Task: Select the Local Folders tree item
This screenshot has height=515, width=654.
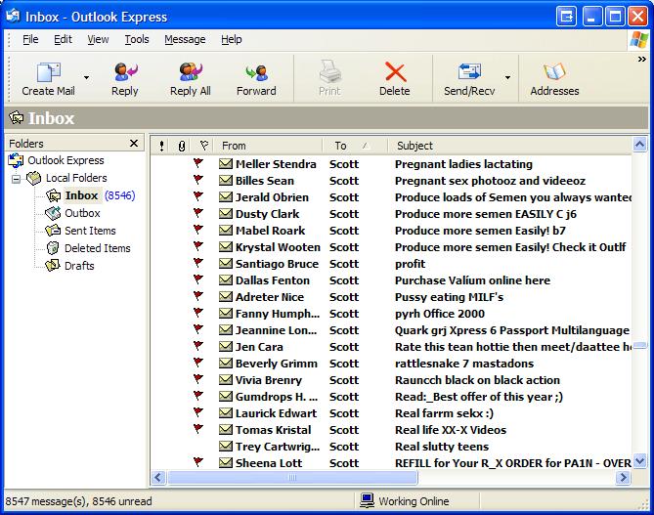Action: 76,178
